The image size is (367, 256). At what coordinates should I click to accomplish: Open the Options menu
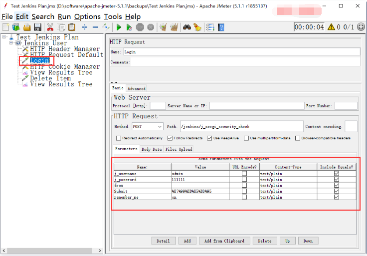click(87, 16)
